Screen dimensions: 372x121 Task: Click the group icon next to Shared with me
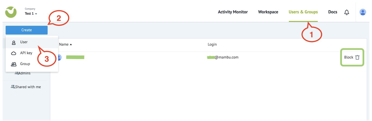[13, 87]
